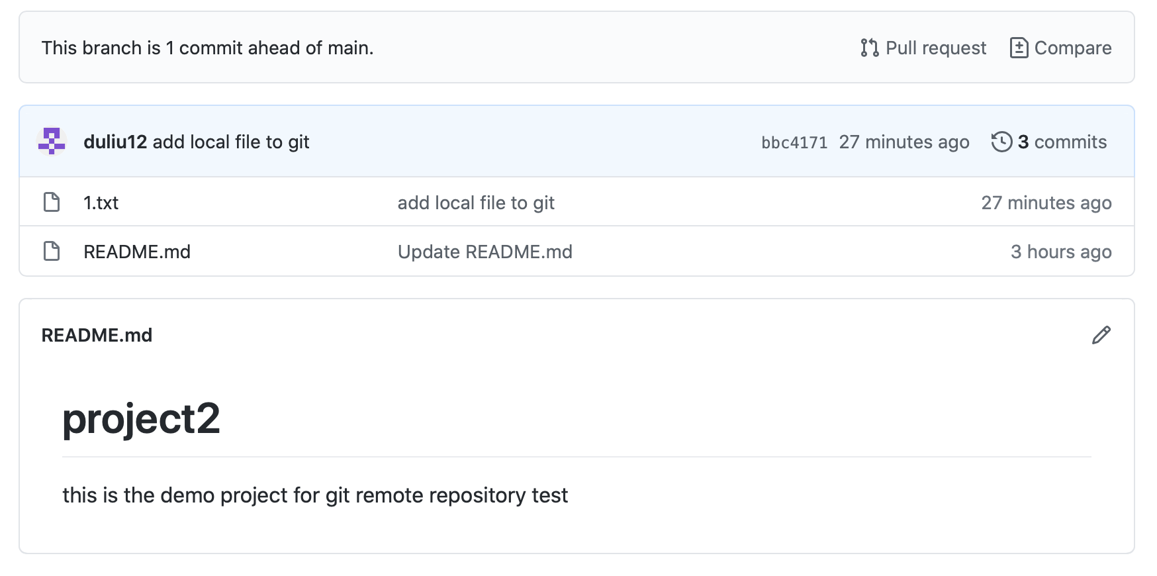Open latest commit message 'add local file to git'
1157x576 pixels.
[231, 142]
